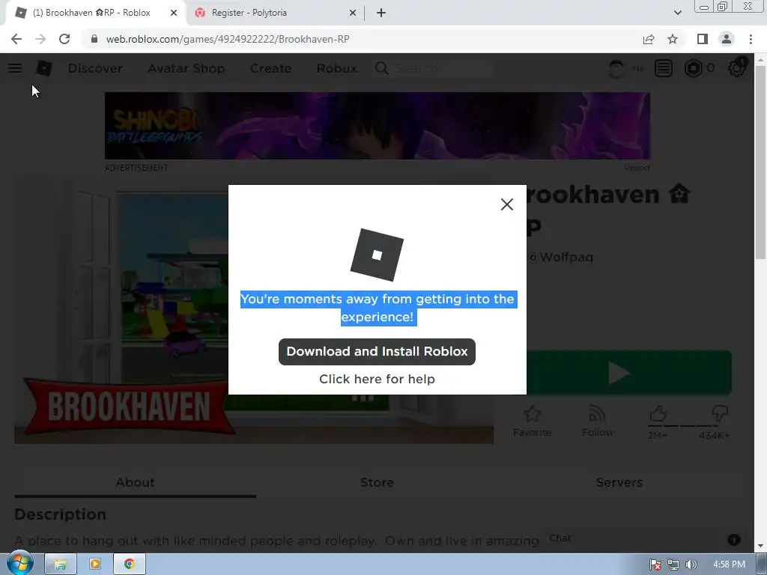Toggle the browser side panel
Image resolution: width=767 pixels, height=575 pixels.
703,39
